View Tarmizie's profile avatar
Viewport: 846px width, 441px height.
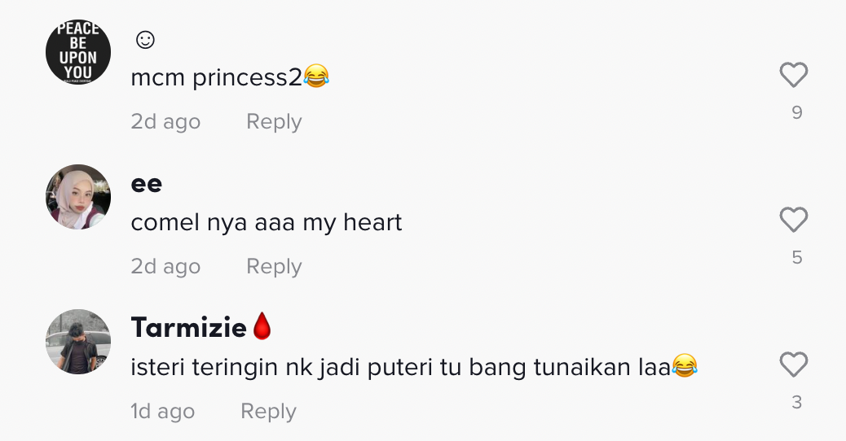coord(78,342)
